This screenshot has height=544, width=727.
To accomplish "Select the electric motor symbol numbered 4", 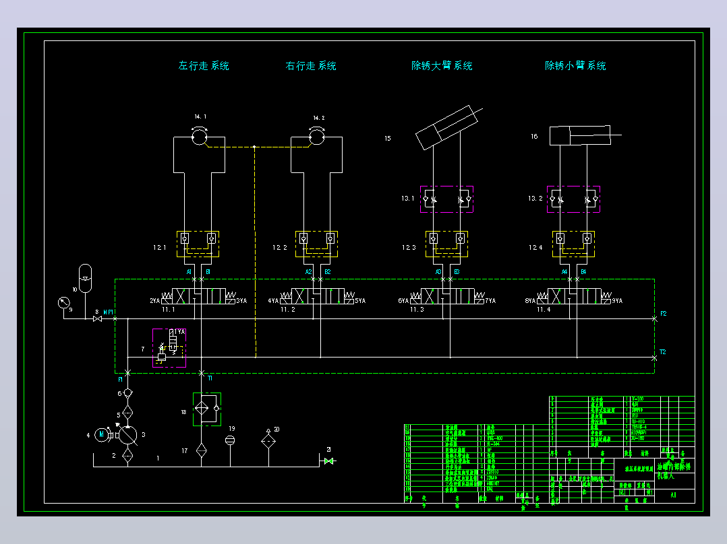I will [102, 435].
